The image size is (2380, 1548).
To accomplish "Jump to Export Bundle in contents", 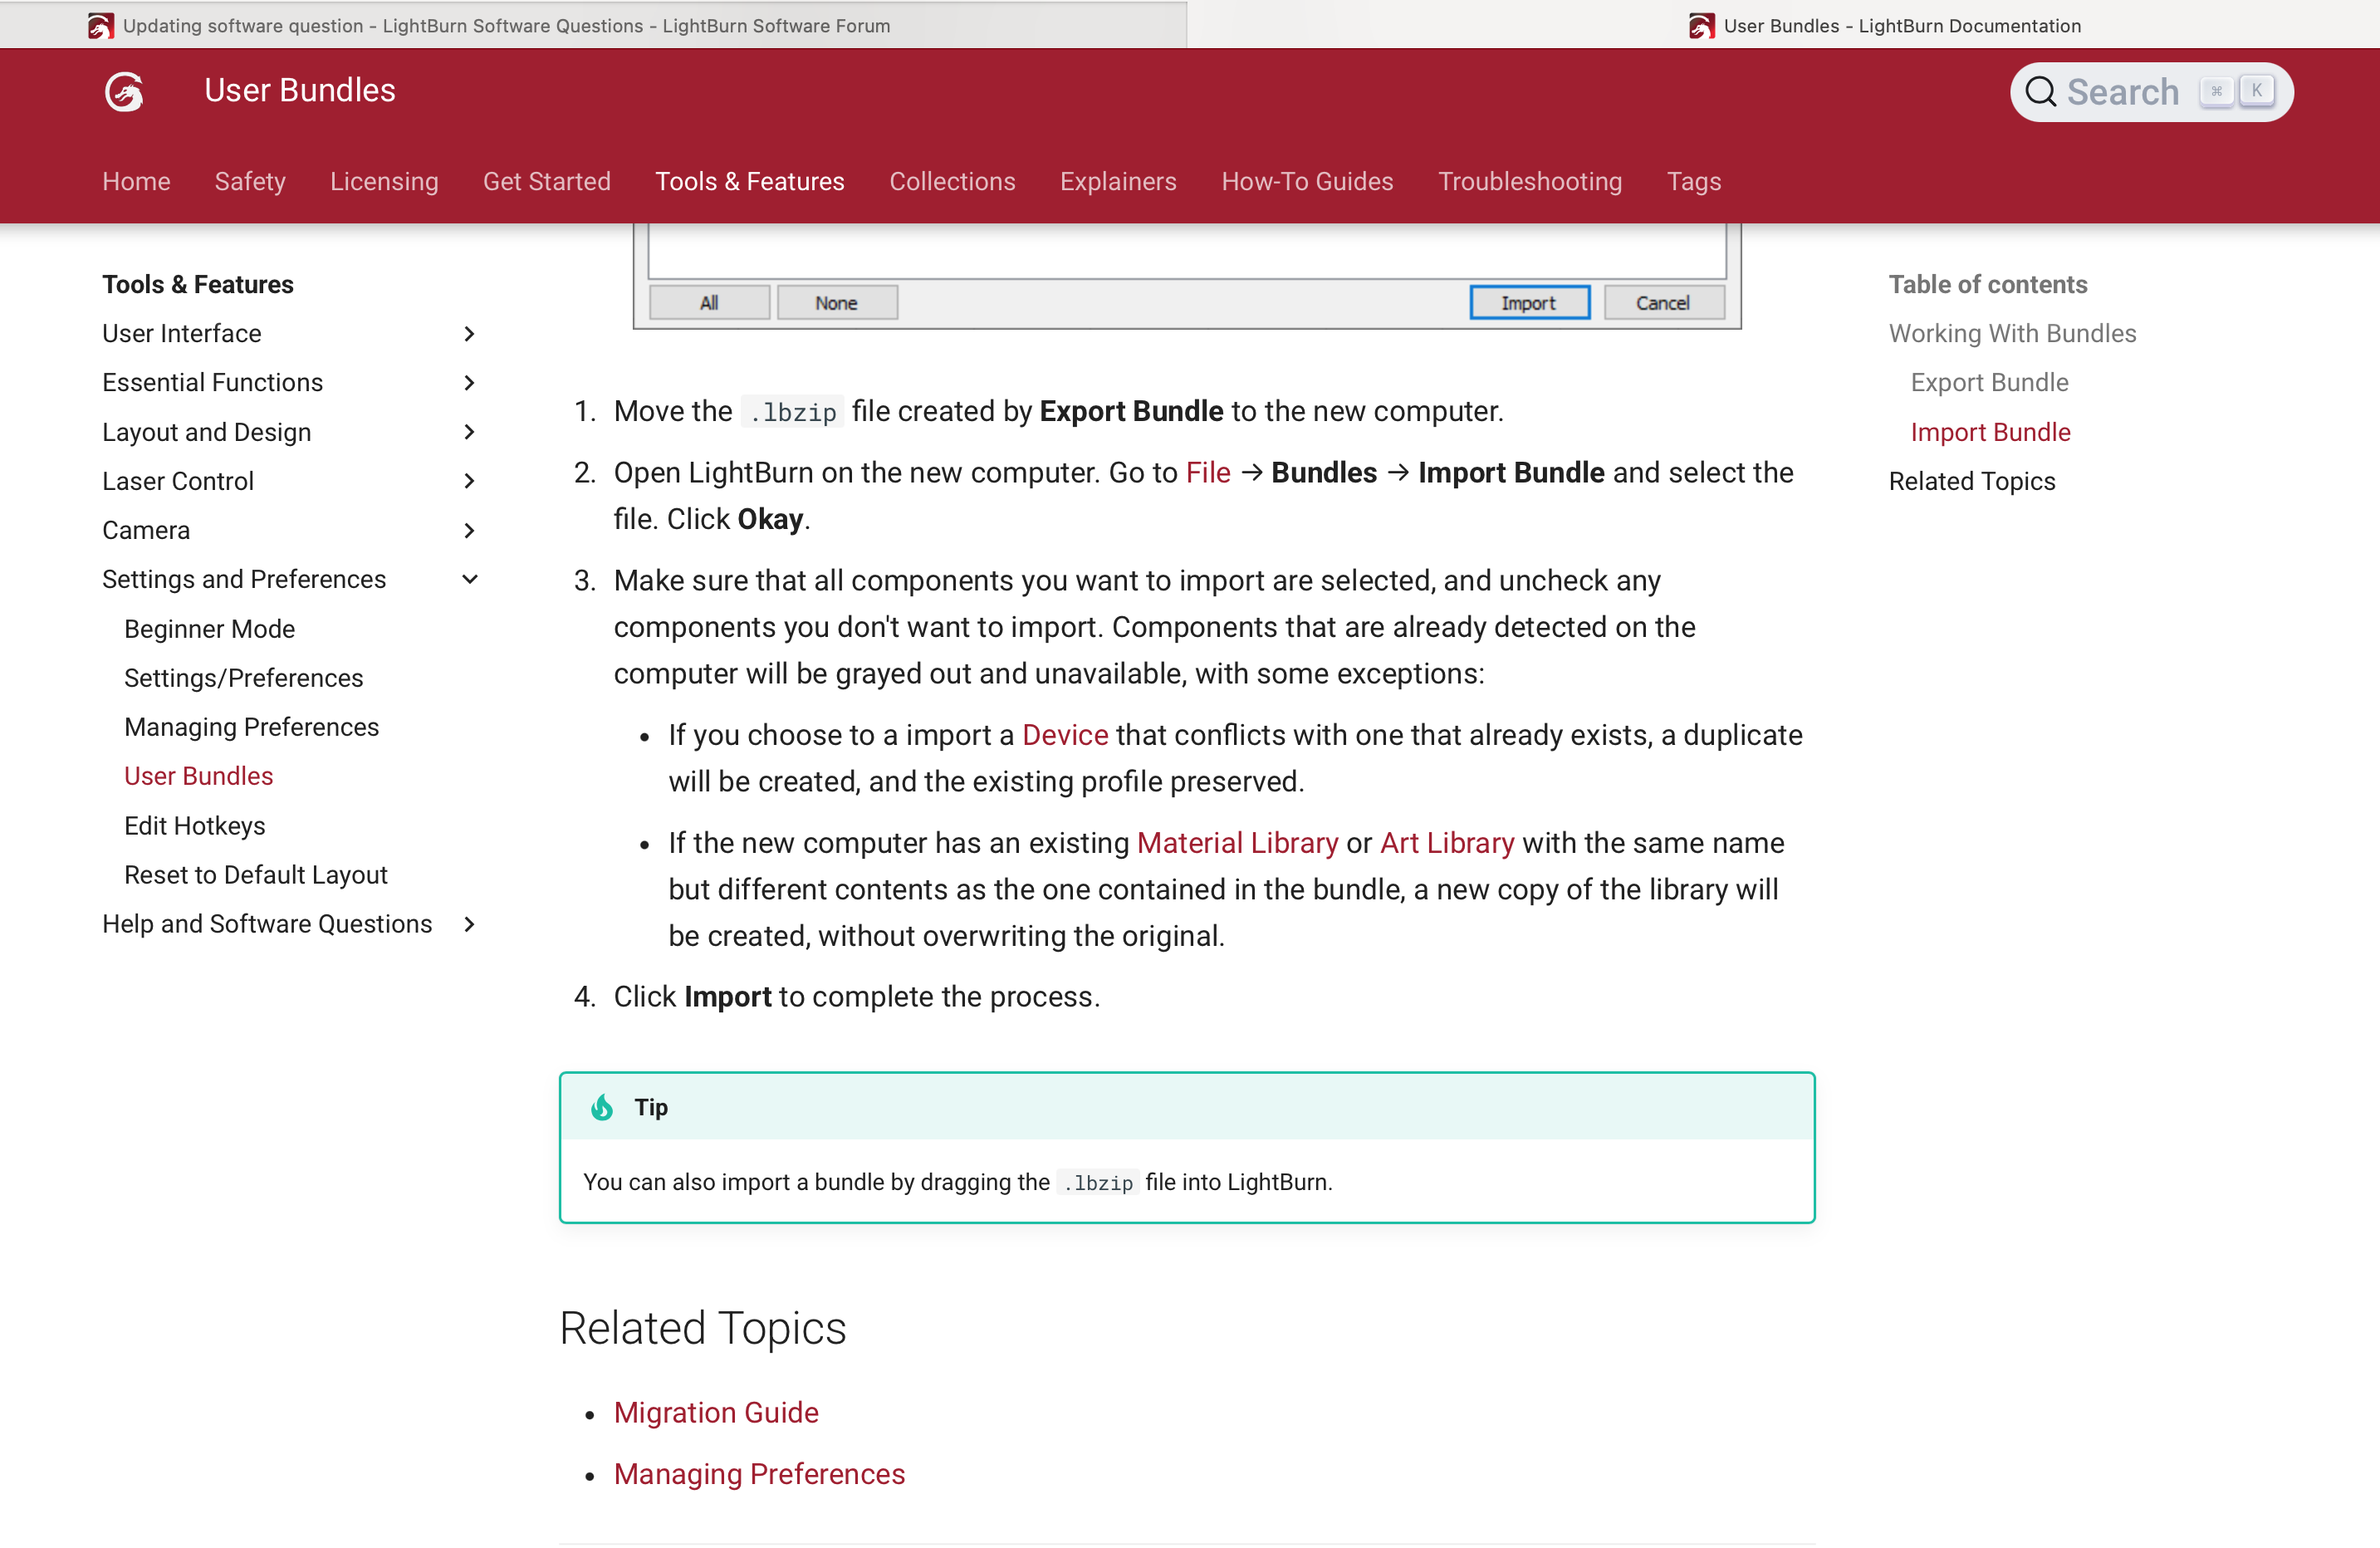I will (1988, 383).
